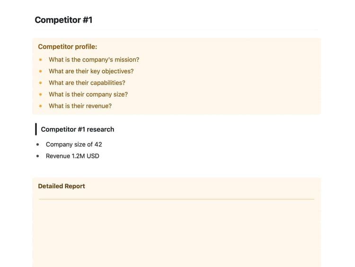Click bullet beside revenue question
Screen dimensions: 355x267
41,106
